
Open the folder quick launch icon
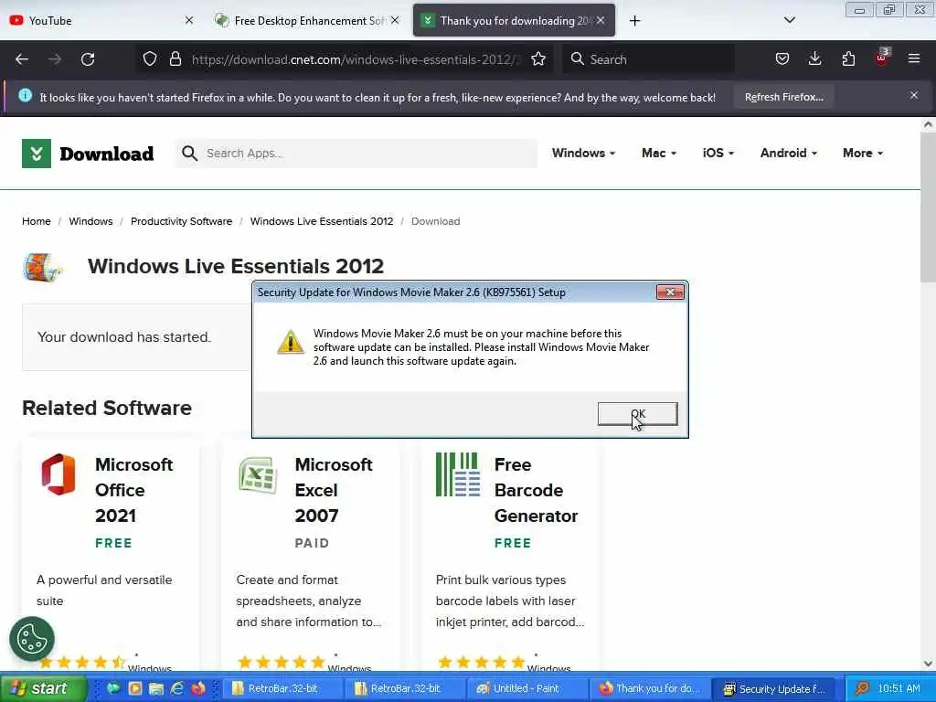tap(155, 688)
